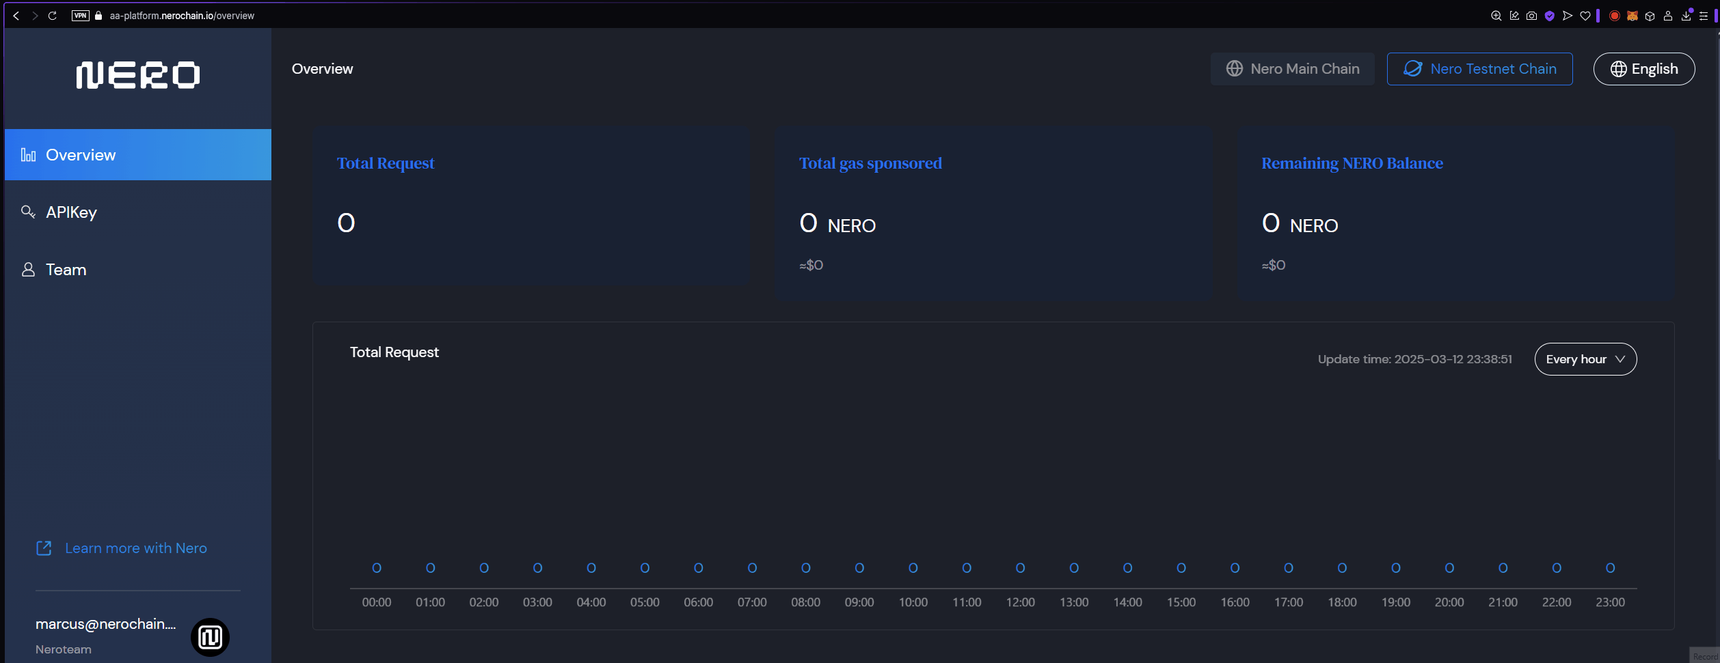
Task: Click the NERO logo in the sidebar
Action: [x=137, y=75]
